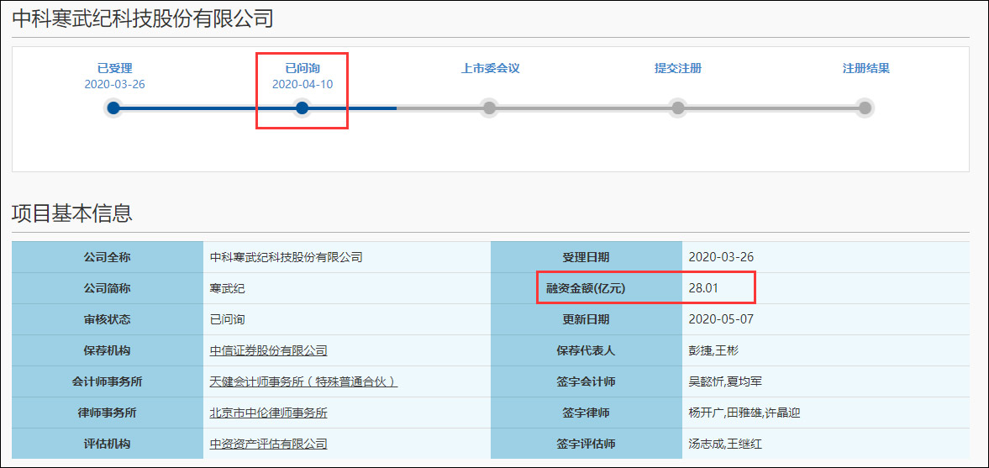Click the 公司简称 header cell
989x468 pixels.
pyautogui.click(x=108, y=288)
